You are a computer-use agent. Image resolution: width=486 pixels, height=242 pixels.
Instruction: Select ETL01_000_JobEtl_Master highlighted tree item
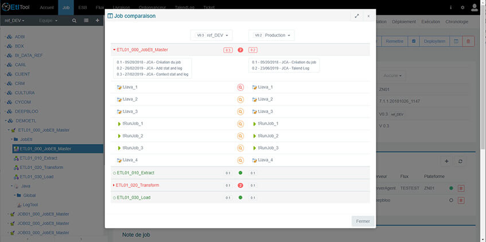tap(57, 149)
